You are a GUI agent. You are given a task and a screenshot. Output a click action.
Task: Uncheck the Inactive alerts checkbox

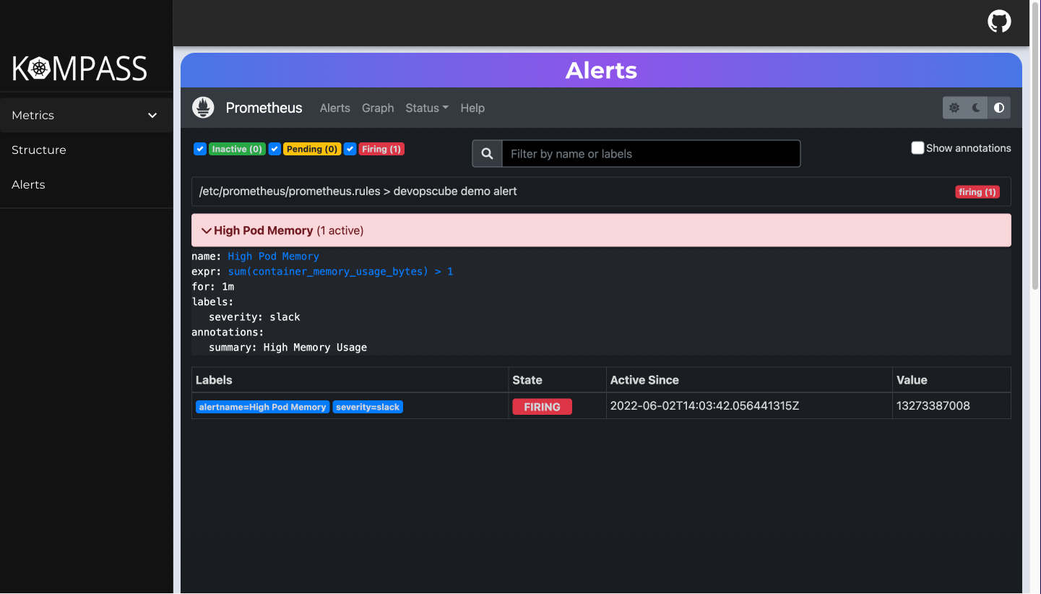tap(200, 149)
